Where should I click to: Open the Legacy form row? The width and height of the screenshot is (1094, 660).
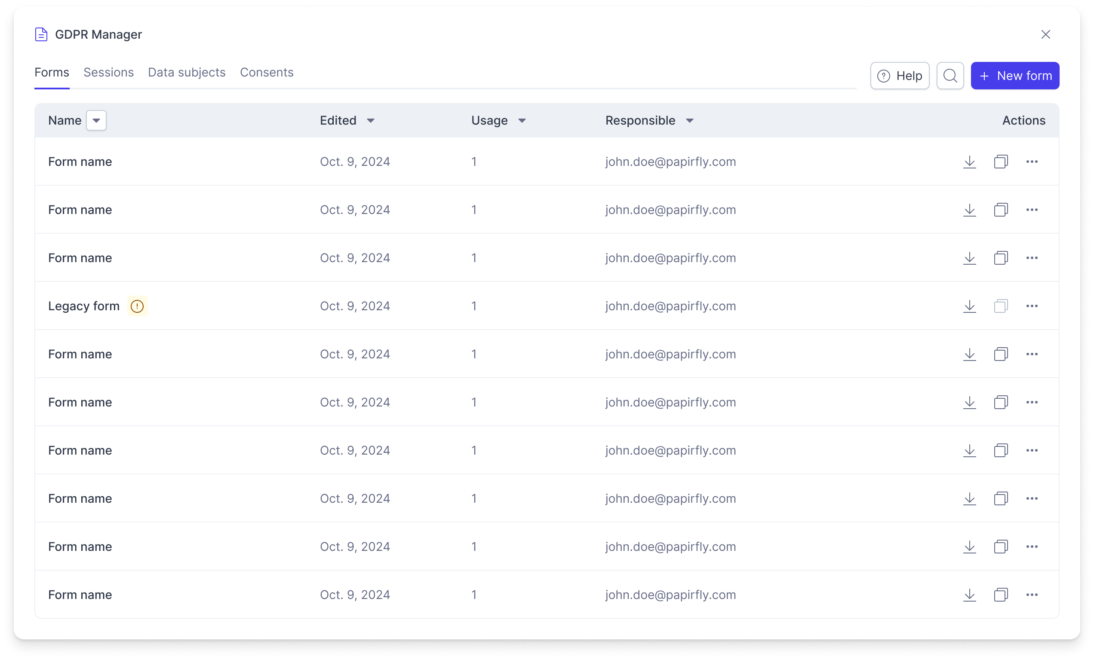[547, 306]
